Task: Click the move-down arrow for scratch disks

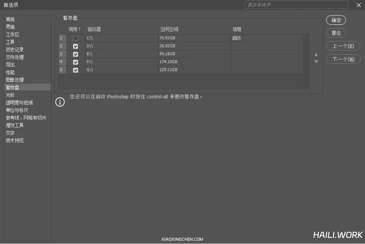Action: click(316, 62)
